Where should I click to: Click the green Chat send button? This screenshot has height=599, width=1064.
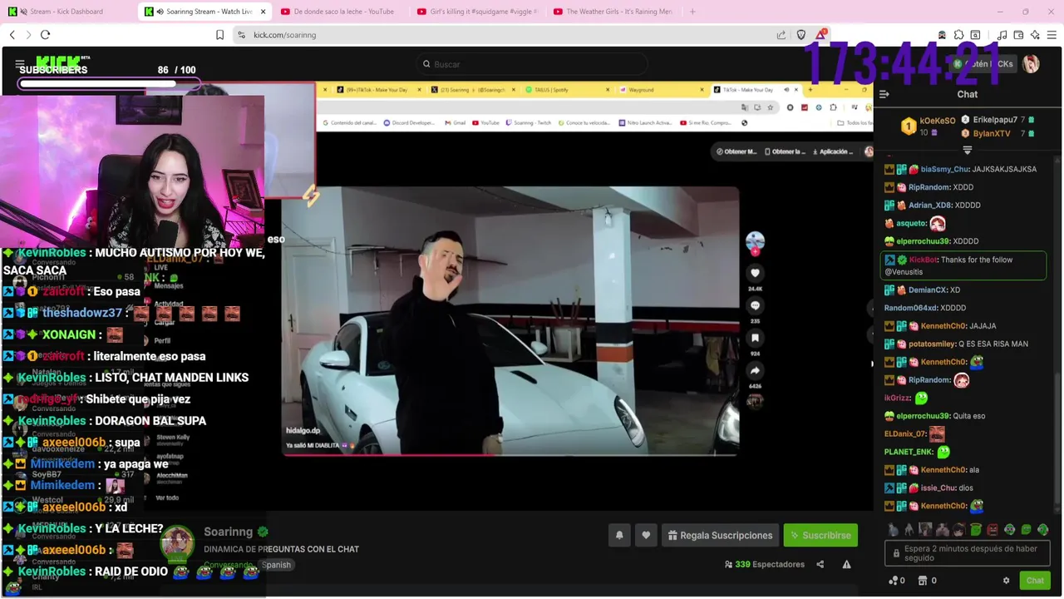(1035, 581)
